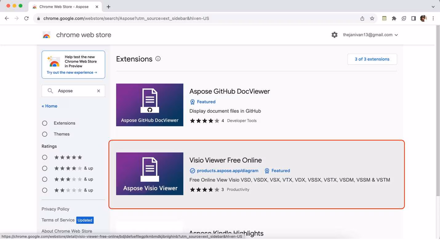The image size is (440, 240).
Task: Open web store settings gear
Action: pyautogui.click(x=334, y=35)
